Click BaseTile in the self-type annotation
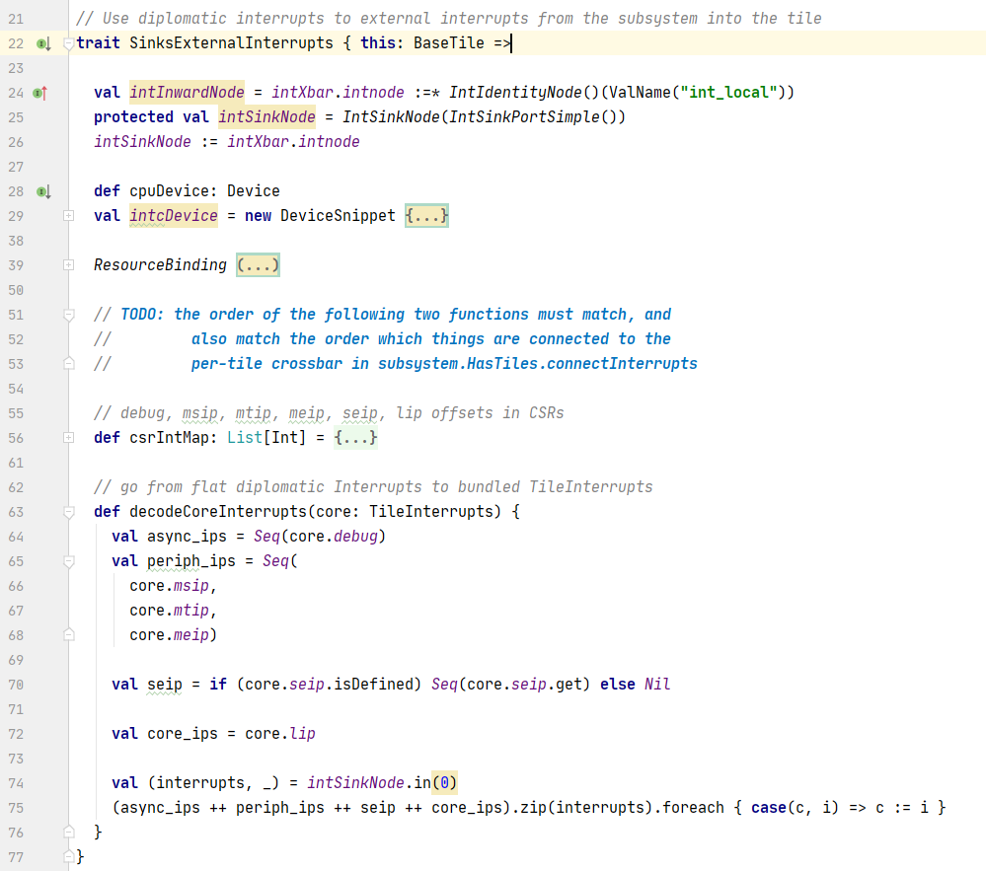The width and height of the screenshot is (986, 871). click(449, 43)
